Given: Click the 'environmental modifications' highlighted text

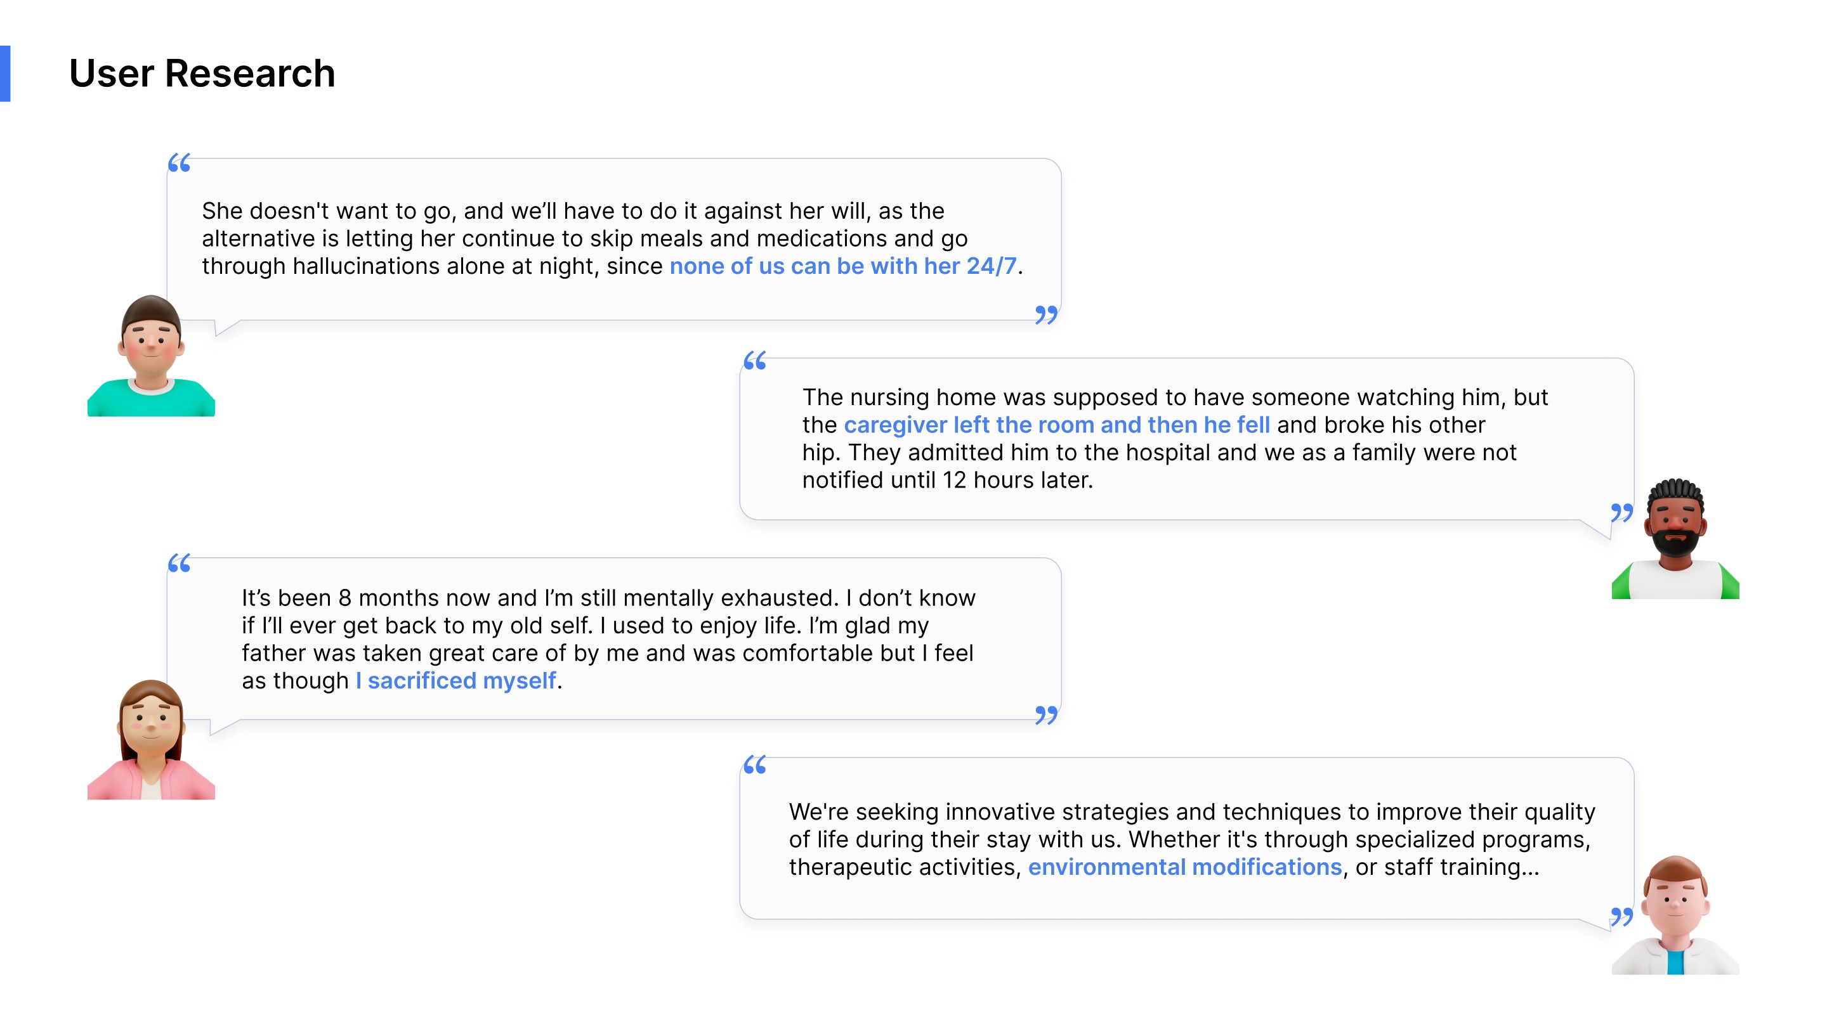Looking at the screenshot, I should [x=1184, y=867].
